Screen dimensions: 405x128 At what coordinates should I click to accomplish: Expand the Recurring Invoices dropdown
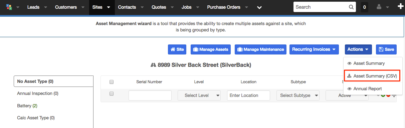pyautogui.click(x=314, y=49)
